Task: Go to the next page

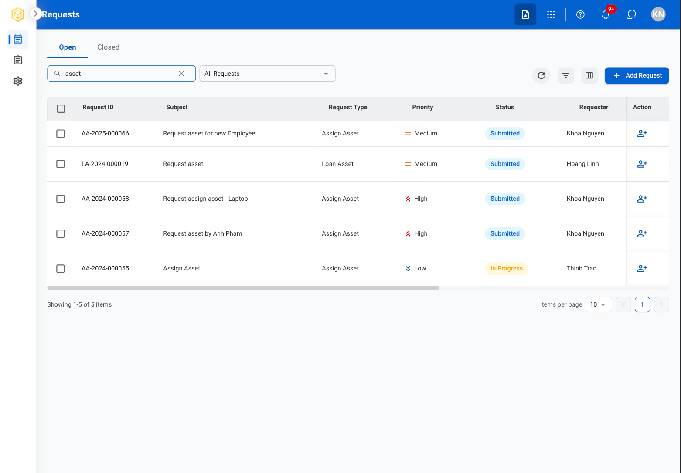Action: [x=661, y=304]
